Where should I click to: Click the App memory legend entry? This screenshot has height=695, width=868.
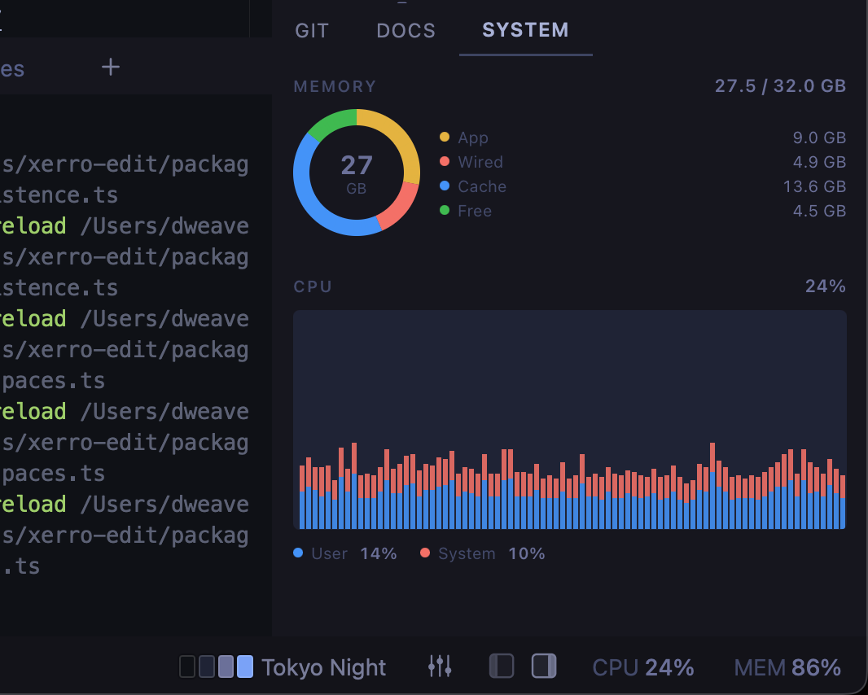coord(464,138)
